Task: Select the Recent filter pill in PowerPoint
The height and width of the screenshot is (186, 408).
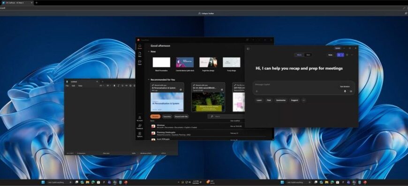Action: click(155, 117)
